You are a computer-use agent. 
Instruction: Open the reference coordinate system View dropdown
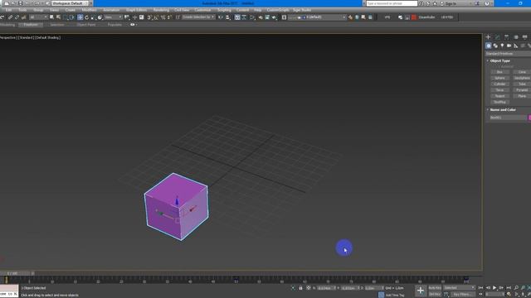(x=113, y=17)
